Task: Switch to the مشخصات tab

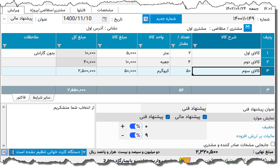Action: [105, 10]
